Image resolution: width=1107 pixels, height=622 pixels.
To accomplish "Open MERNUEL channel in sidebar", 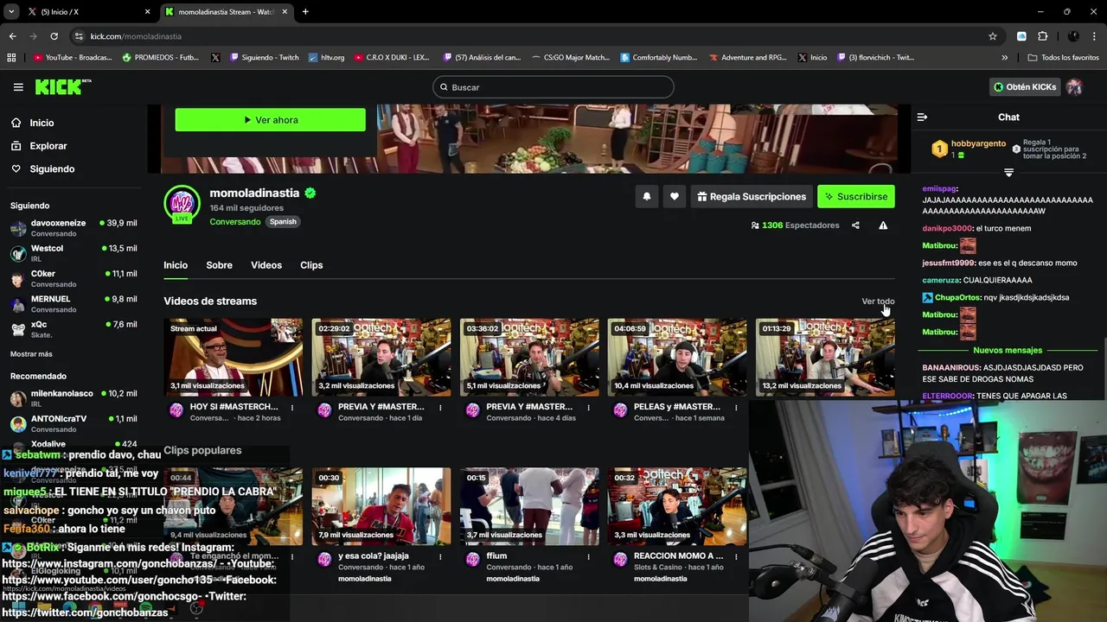I will point(74,304).
